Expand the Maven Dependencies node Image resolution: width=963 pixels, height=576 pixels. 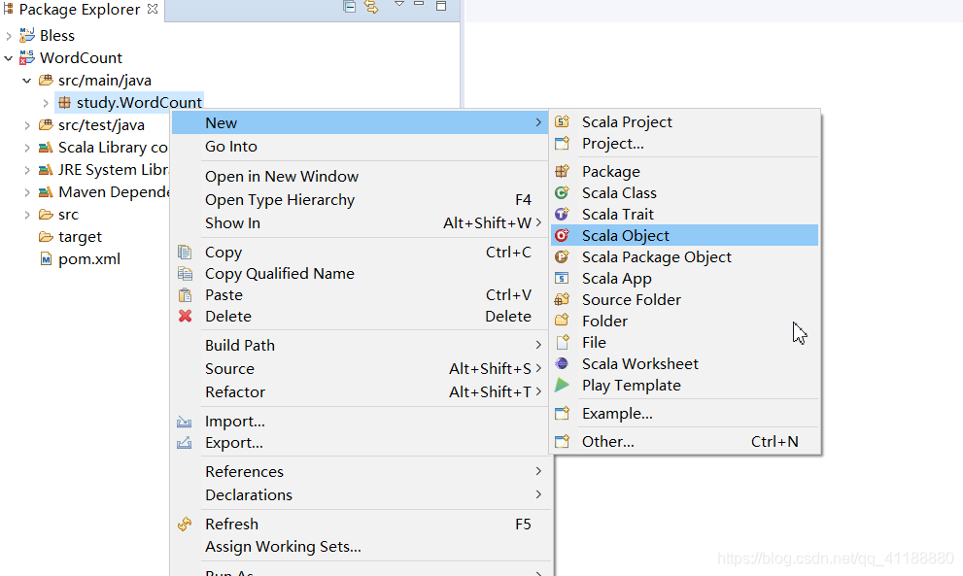tap(27, 192)
